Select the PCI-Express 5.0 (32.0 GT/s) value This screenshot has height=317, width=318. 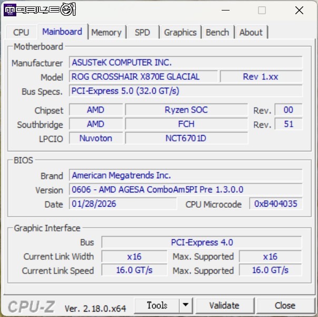(185, 91)
